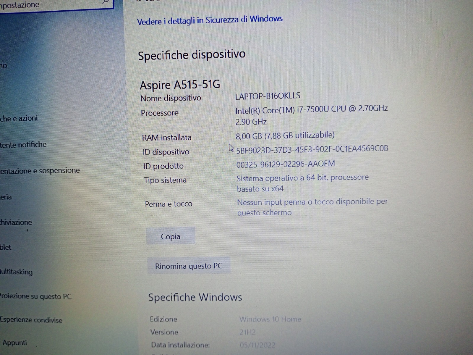The width and height of the screenshot is (473, 355).
Task: Click the settings search field at top left
Action: pyautogui.click(x=56, y=5)
